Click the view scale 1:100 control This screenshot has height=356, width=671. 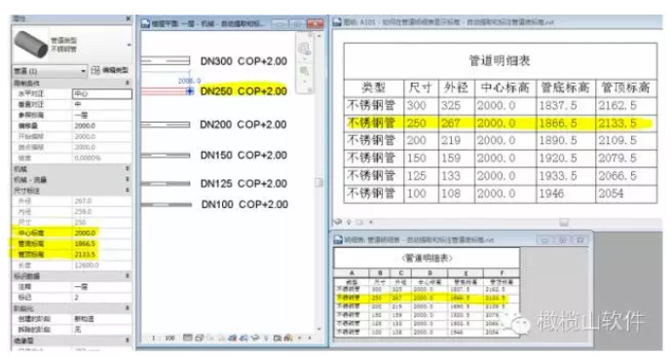pos(163,338)
